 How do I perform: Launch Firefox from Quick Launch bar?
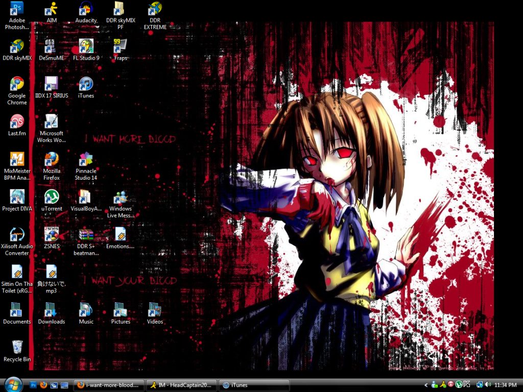pyautogui.click(x=43, y=385)
